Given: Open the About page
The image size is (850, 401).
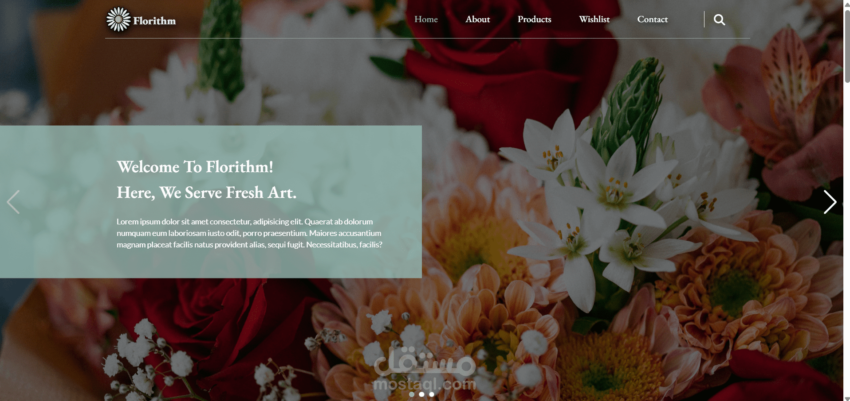Looking at the screenshot, I should (478, 19).
